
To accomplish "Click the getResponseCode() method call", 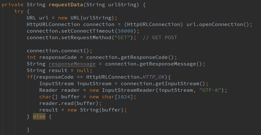I will coord(147,57).
